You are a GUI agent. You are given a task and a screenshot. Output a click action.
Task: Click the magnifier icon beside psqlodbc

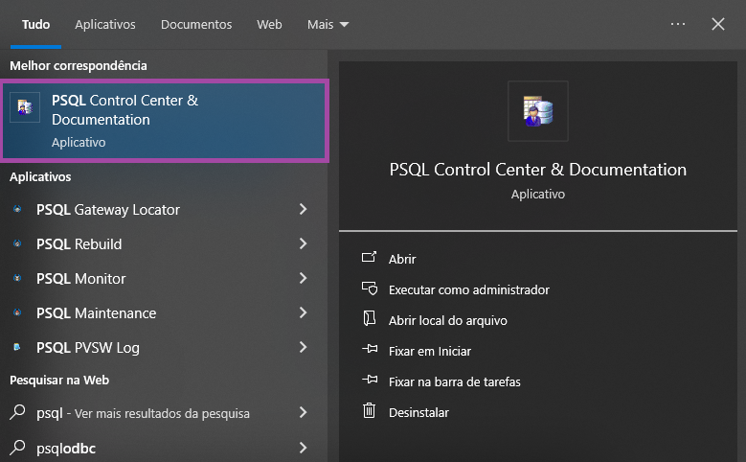pyautogui.click(x=17, y=448)
